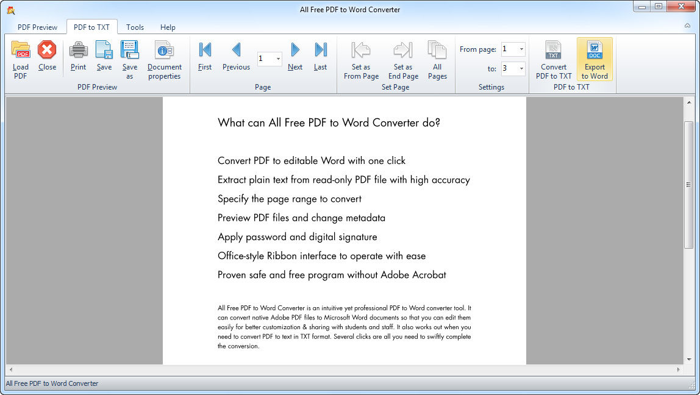
Task: Select the PDF to TXT tab
Action: 91,27
